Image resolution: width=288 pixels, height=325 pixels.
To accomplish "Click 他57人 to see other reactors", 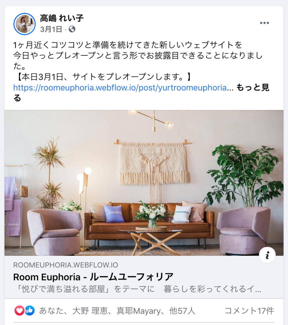I will (182, 311).
